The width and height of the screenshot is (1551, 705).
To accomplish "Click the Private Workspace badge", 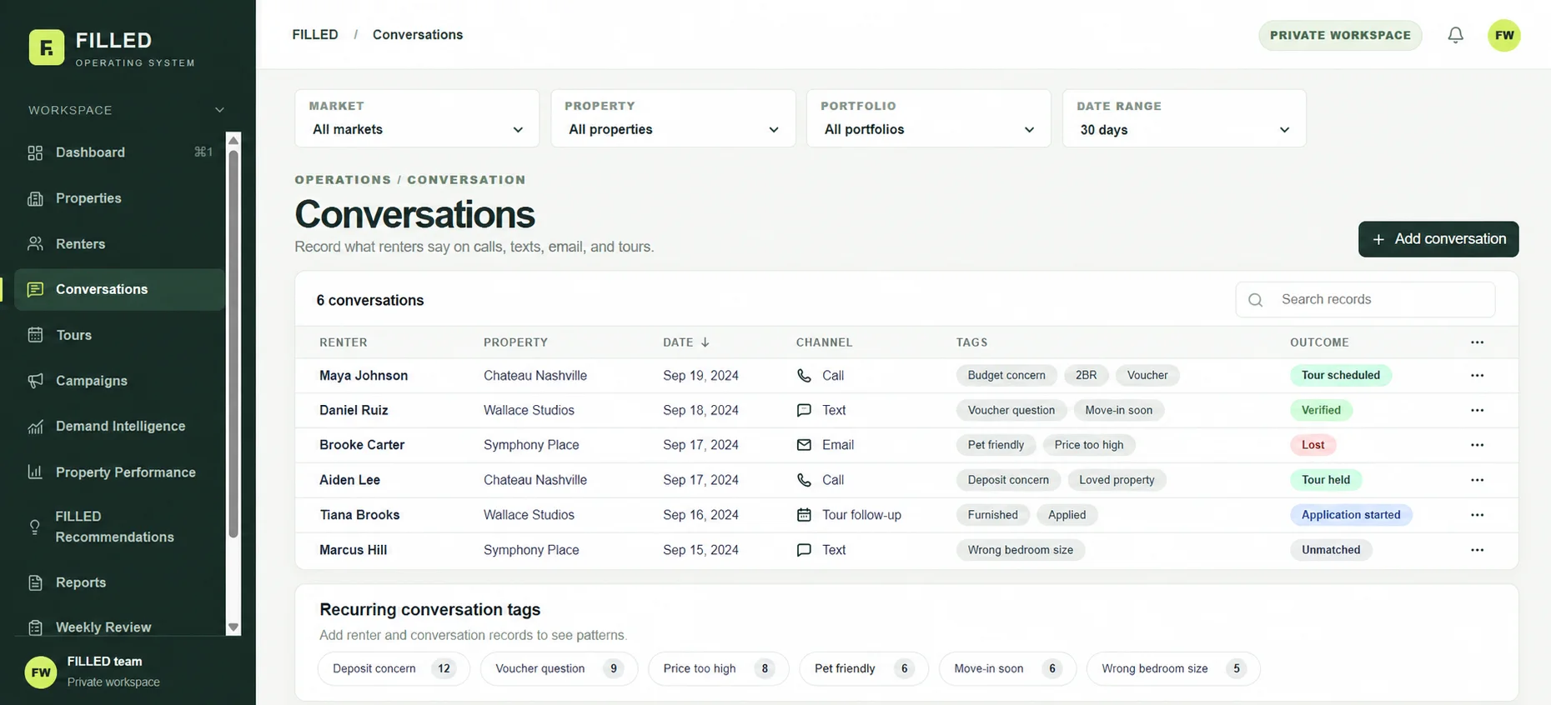I will pyautogui.click(x=1340, y=35).
